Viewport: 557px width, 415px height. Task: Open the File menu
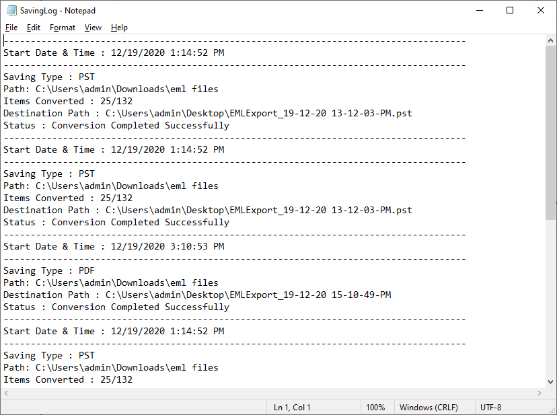point(11,28)
